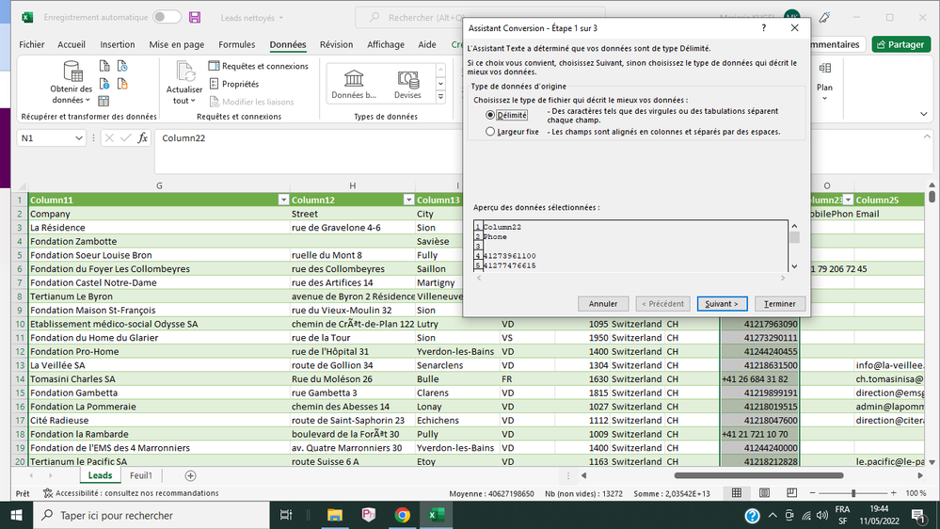Click the help question mark in dialog
Screen dimensions: 940x529
pyautogui.click(x=764, y=27)
